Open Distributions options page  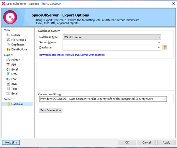point(19,49)
